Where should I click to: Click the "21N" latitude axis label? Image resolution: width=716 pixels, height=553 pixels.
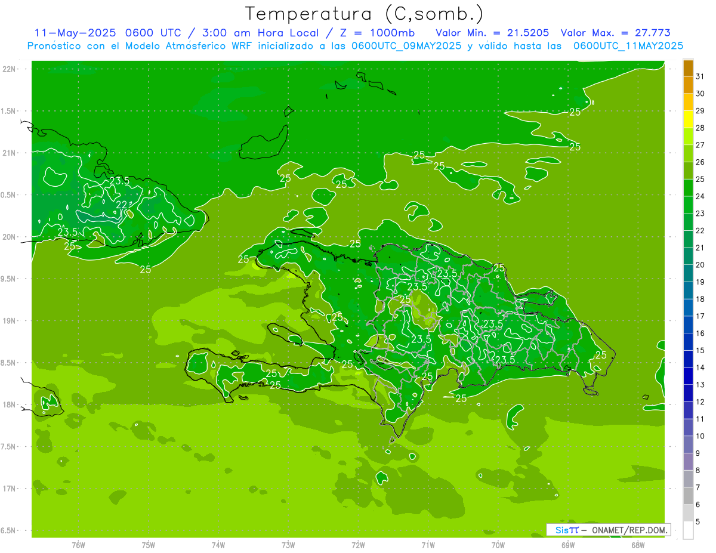(10, 153)
